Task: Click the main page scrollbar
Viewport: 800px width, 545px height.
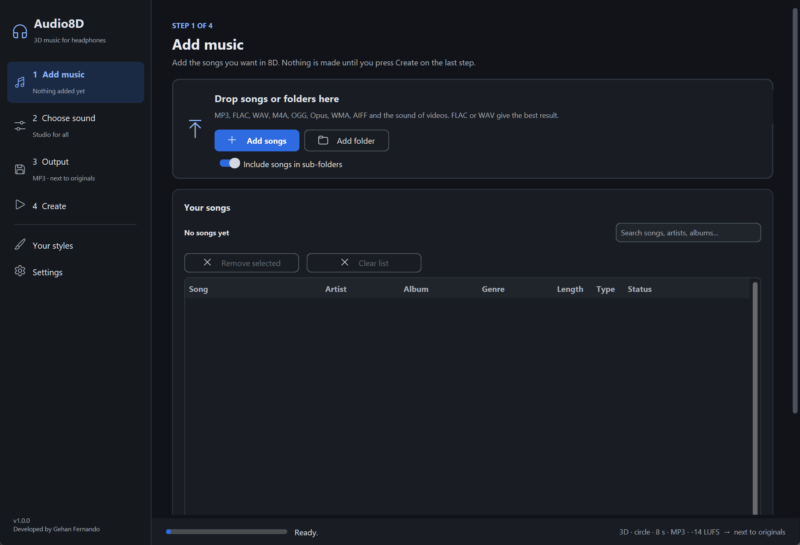Action: coord(795,211)
